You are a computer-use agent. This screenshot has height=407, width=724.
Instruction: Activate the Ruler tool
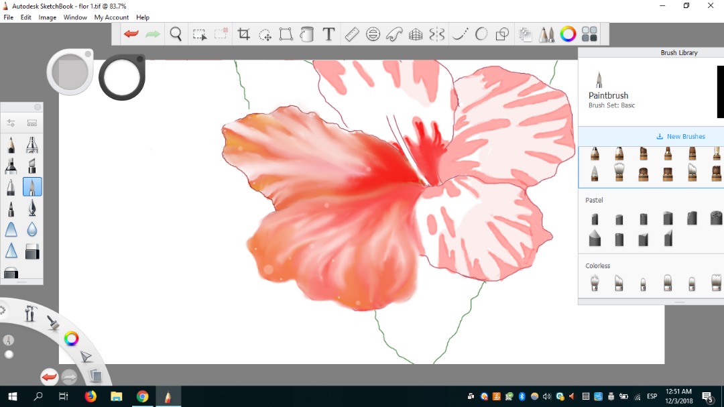click(352, 34)
